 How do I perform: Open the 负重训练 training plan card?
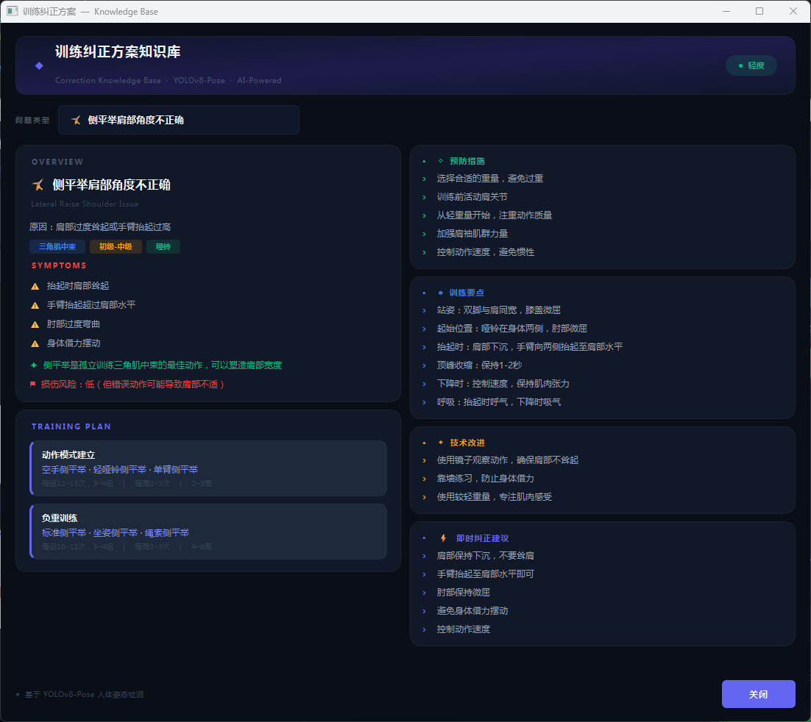208,532
